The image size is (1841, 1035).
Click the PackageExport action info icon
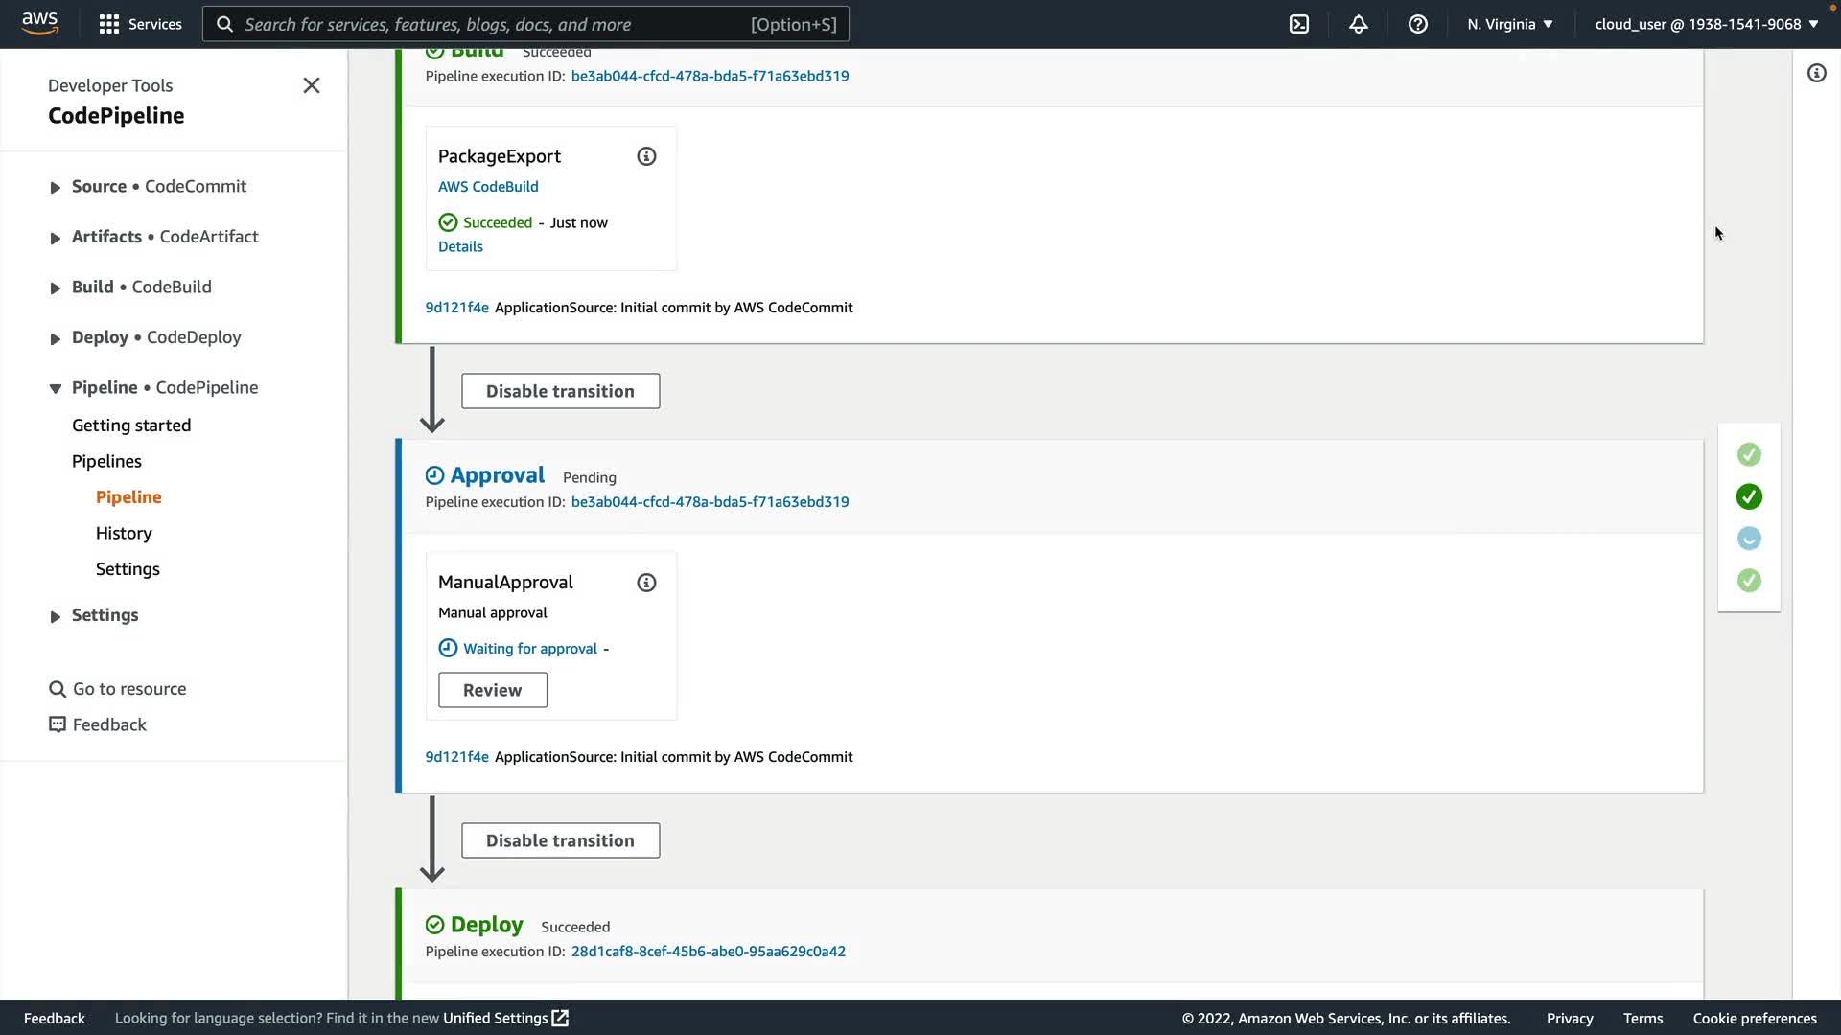tap(646, 156)
